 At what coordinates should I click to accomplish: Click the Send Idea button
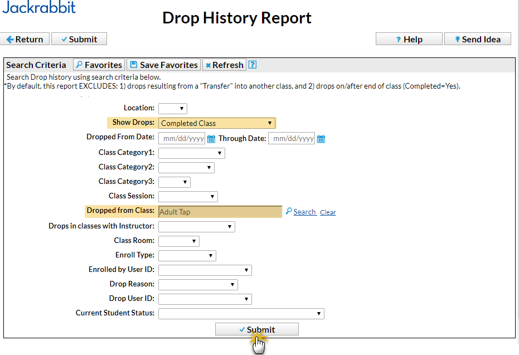478,39
